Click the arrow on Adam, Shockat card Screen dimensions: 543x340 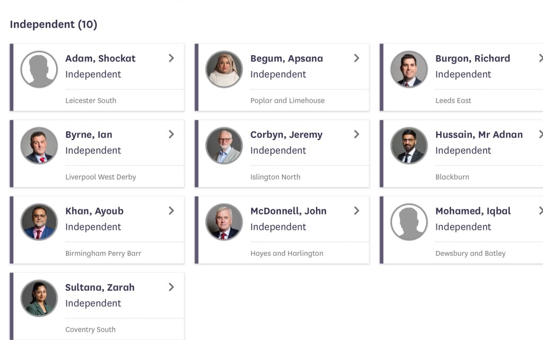(171, 58)
